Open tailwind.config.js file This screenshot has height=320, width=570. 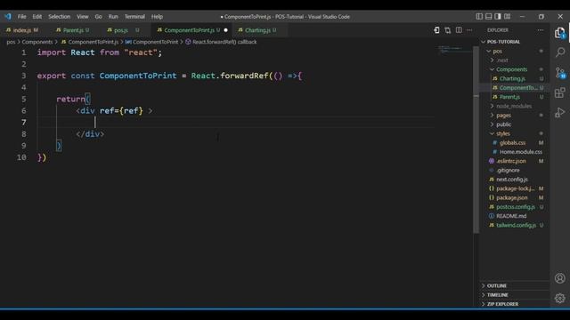pos(515,225)
